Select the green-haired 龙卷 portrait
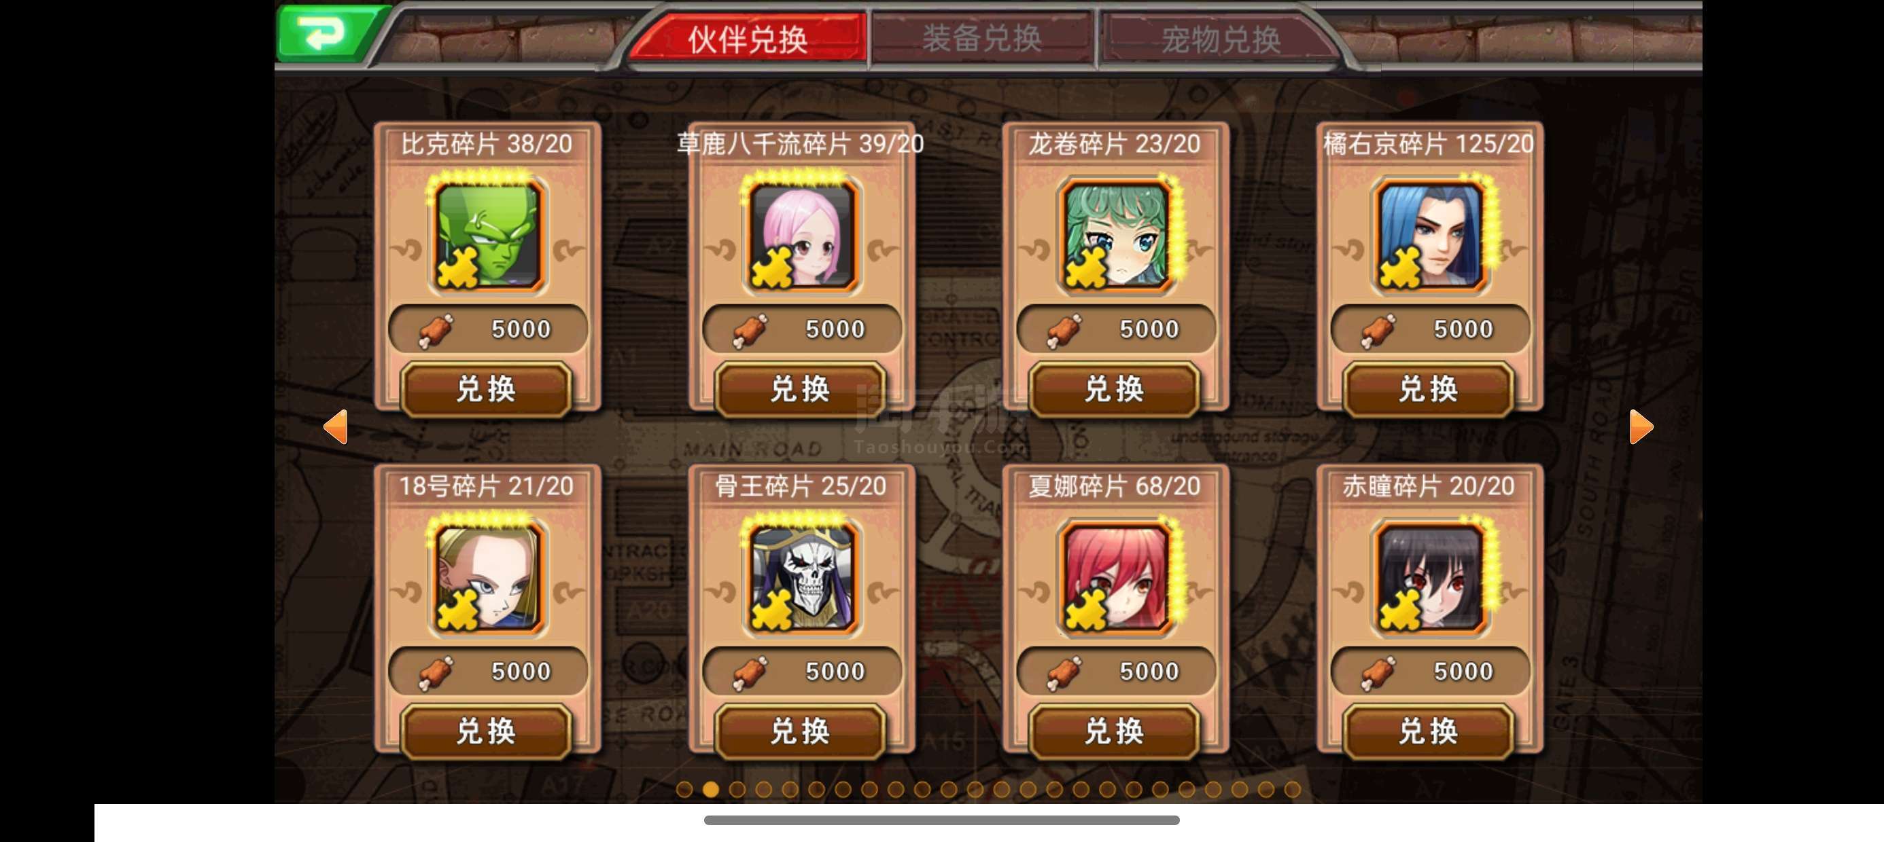 (x=1116, y=236)
